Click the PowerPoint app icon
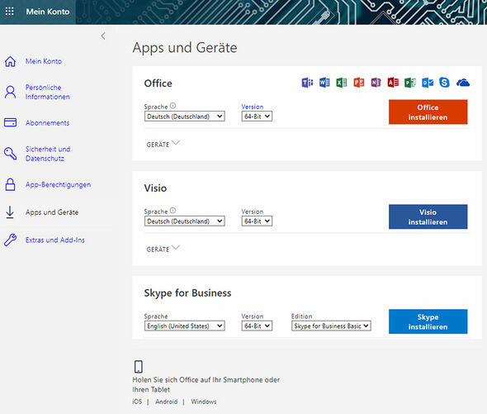 point(359,83)
